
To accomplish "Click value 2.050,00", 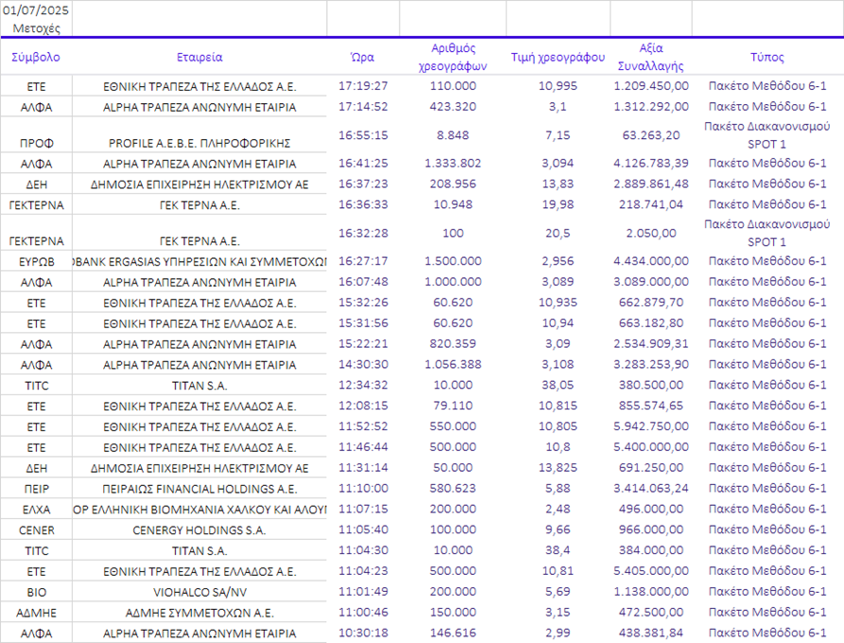I will pos(651,234).
